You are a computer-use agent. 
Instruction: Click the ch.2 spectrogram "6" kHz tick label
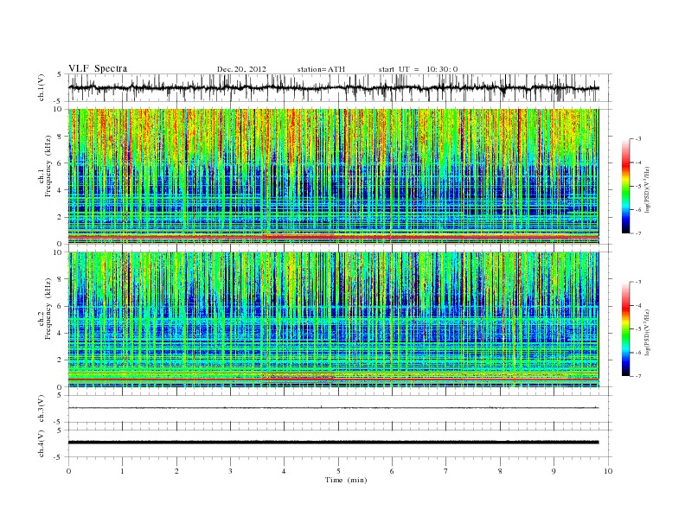click(60, 306)
